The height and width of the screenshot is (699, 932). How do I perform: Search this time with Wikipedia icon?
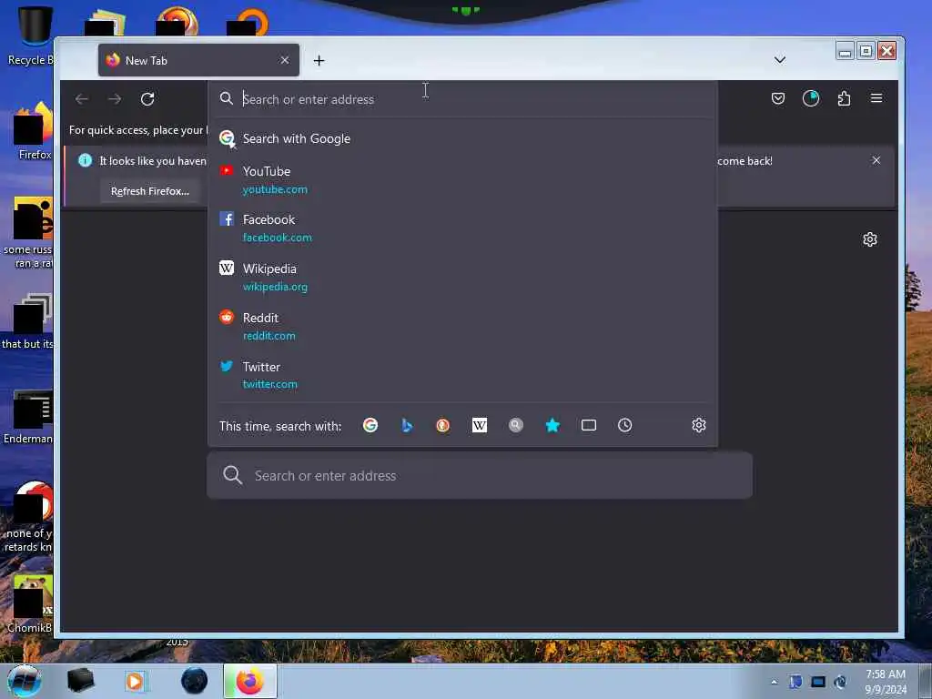[479, 426]
